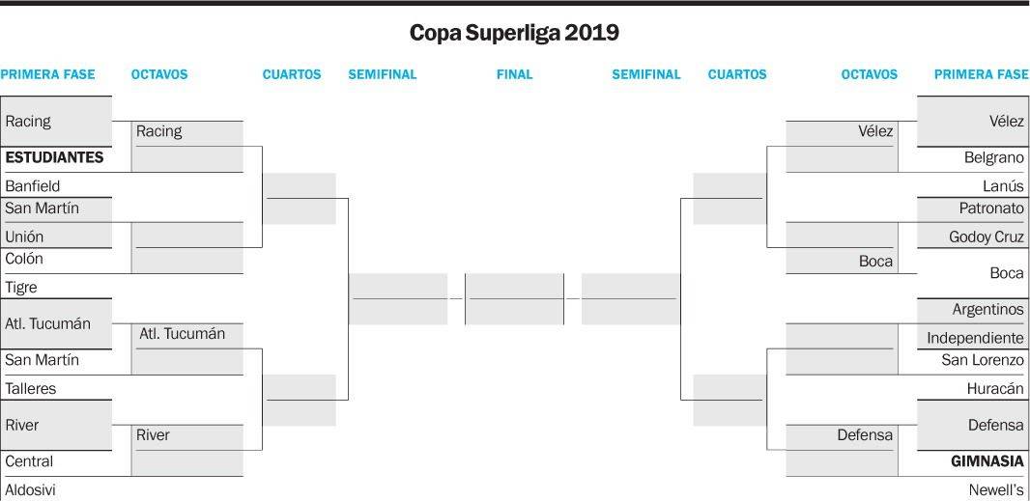Select the right SEMIFINAL column header
This screenshot has height=501, width=1030.
[x=646, y=75]
